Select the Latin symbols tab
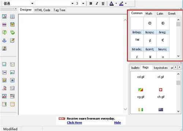This screenshot has width=183, height=131. (x=160, y=13)
